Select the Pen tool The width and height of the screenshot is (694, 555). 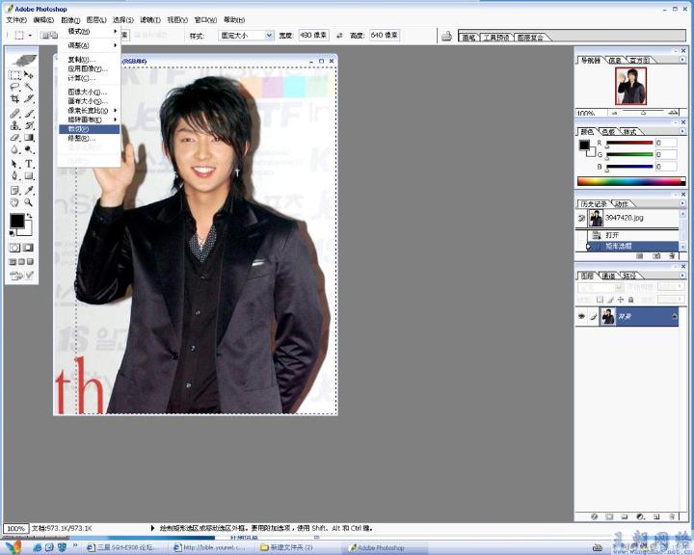[x=14, y=175]
